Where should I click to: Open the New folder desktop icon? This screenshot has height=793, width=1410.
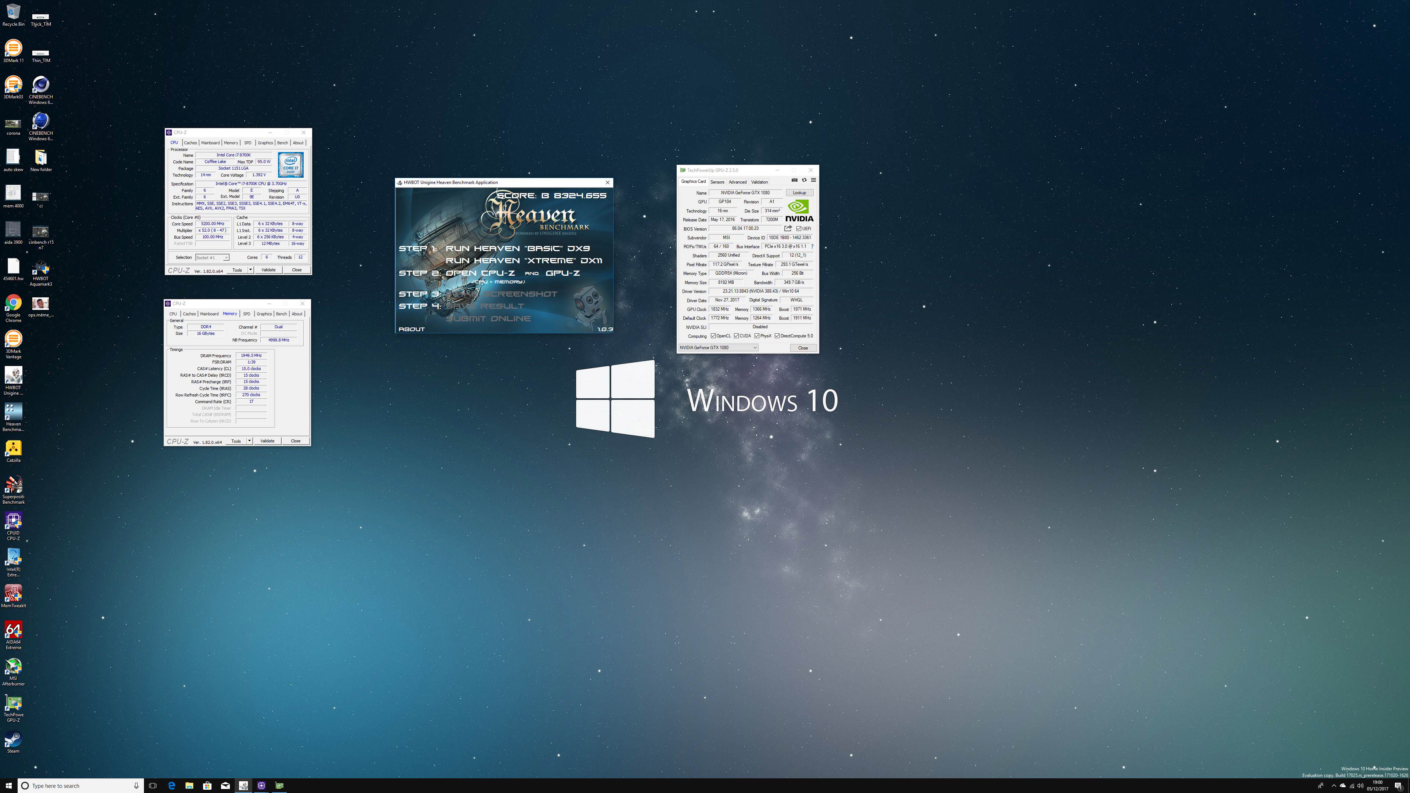point(40,160)
